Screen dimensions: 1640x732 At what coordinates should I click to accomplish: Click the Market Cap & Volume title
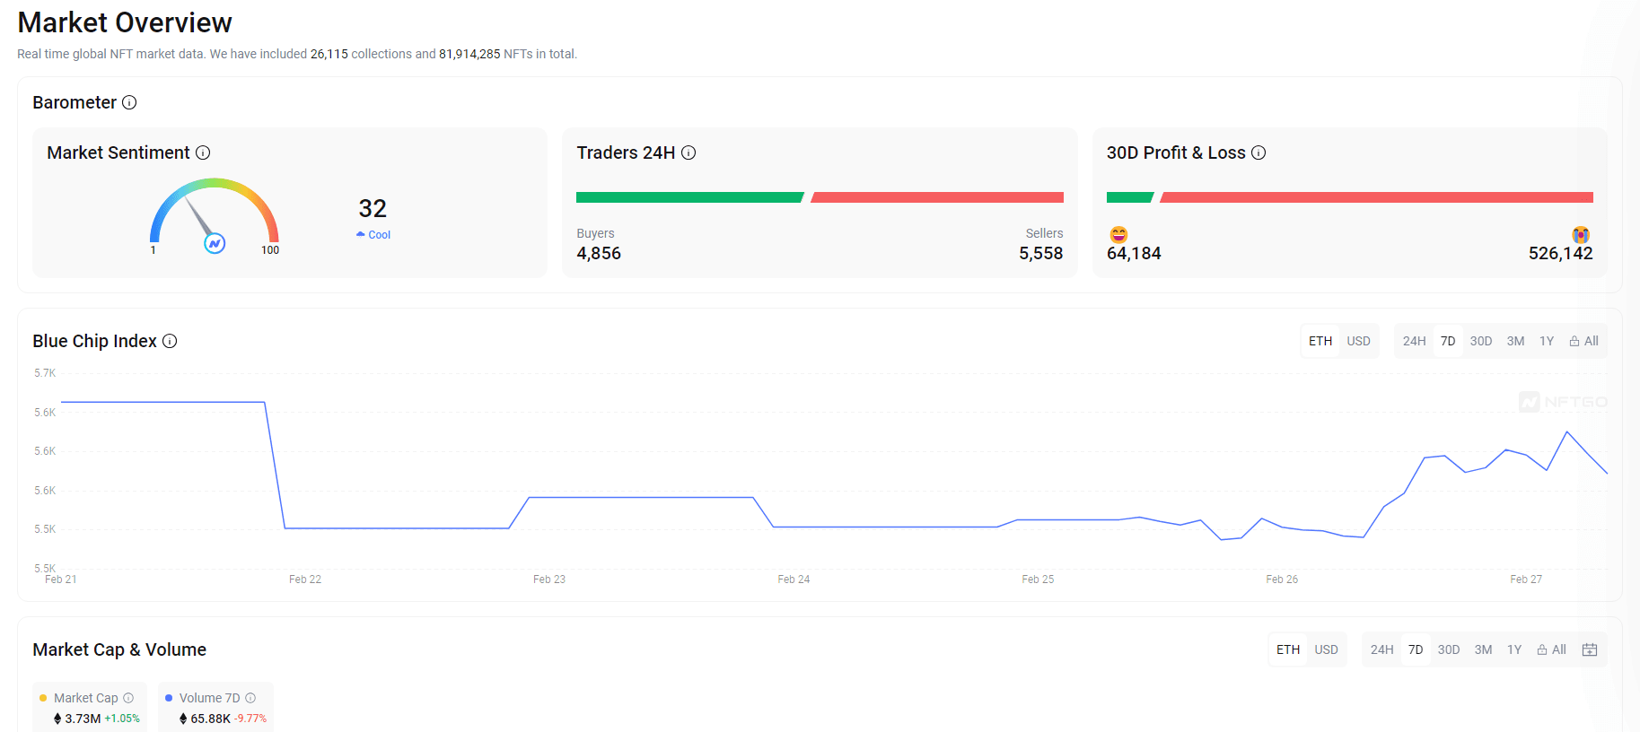coord(119,649)
